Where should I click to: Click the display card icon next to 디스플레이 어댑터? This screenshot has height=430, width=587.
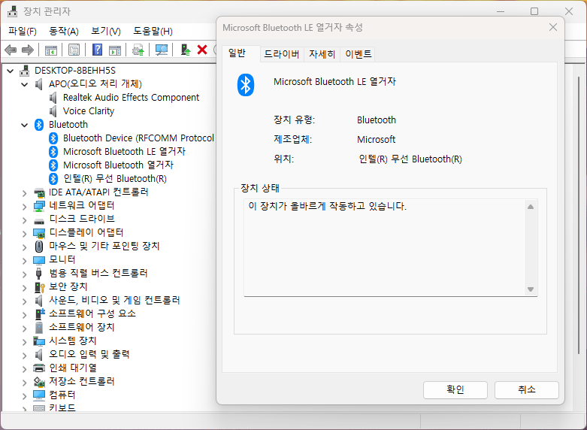coord(39,233)
